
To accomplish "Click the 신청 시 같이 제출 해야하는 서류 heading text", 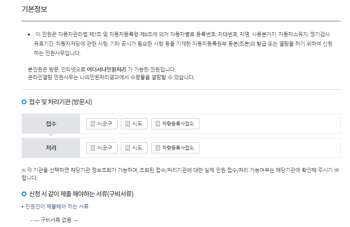I will (x=81, y=193).
